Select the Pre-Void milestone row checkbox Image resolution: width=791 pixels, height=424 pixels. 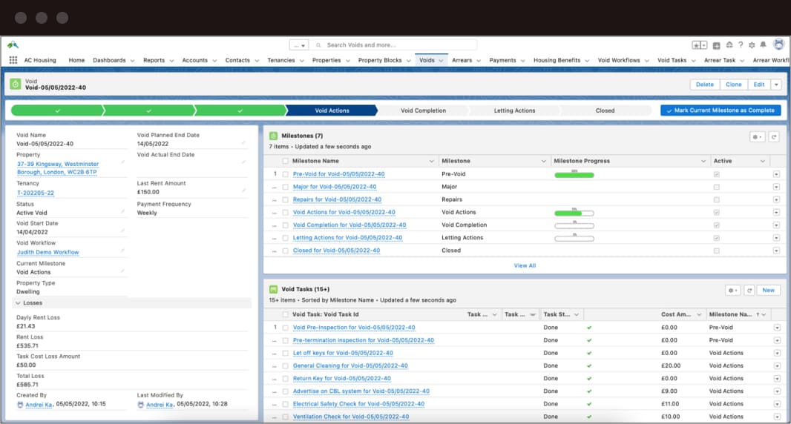pyautogui.click(x=286, y=174)
